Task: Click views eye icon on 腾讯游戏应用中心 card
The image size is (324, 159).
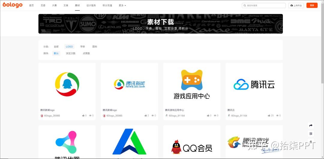Action: [215, 115]
